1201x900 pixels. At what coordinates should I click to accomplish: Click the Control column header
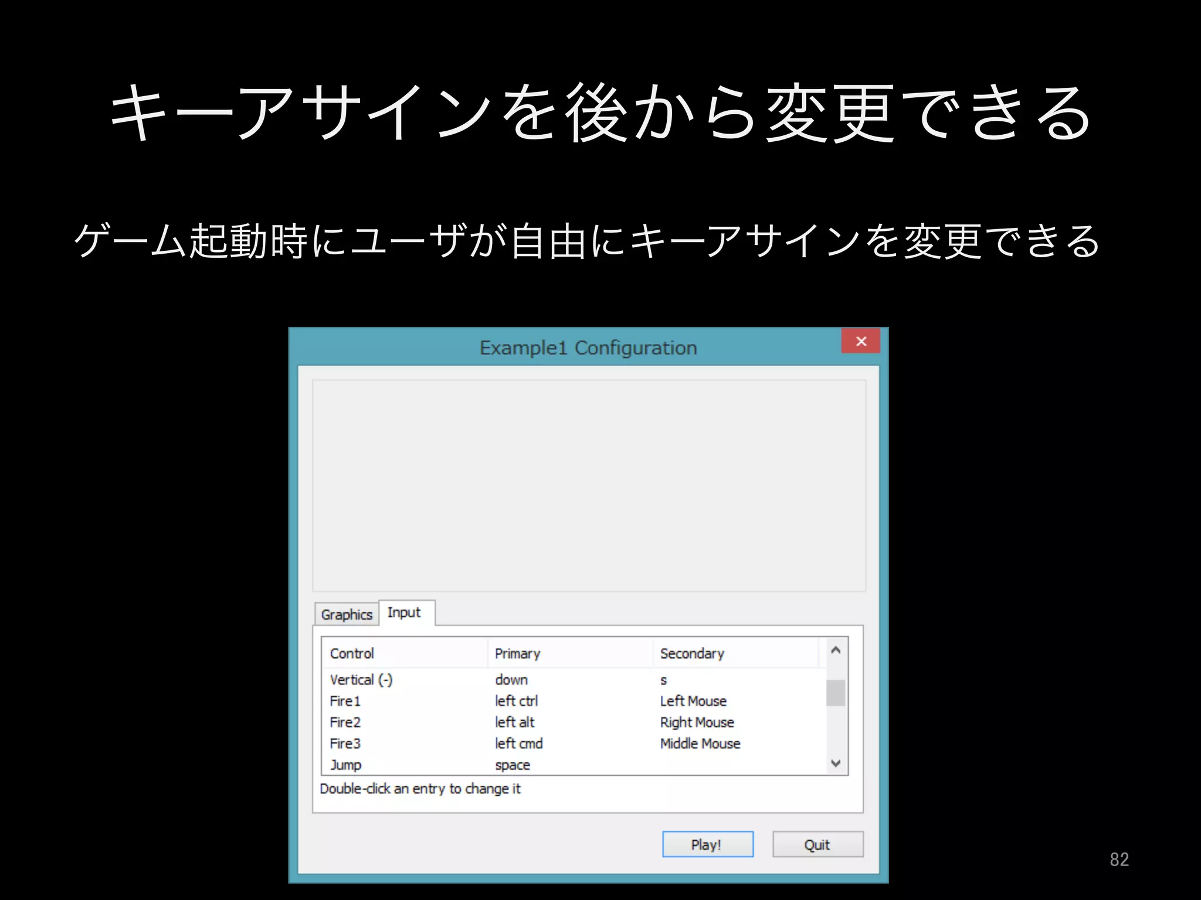pyautogui.click(x=405, y=653)
